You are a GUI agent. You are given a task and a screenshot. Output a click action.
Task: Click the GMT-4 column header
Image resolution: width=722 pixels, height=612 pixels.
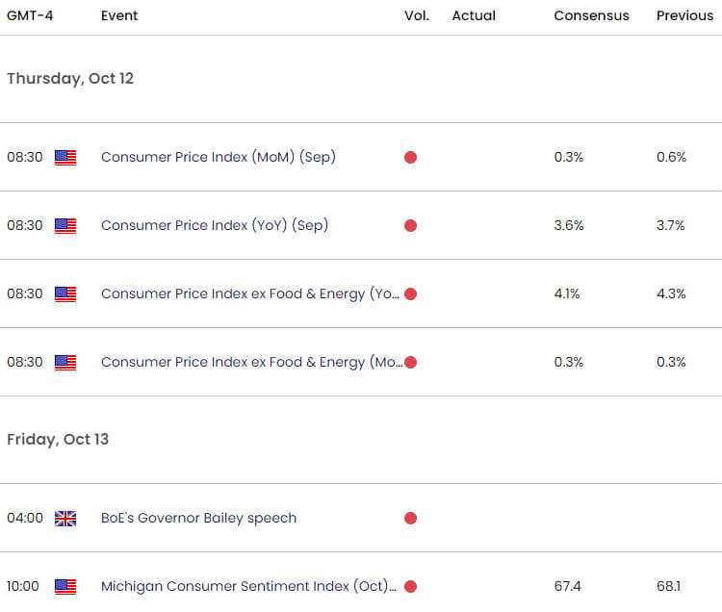(x=30, y=15)
